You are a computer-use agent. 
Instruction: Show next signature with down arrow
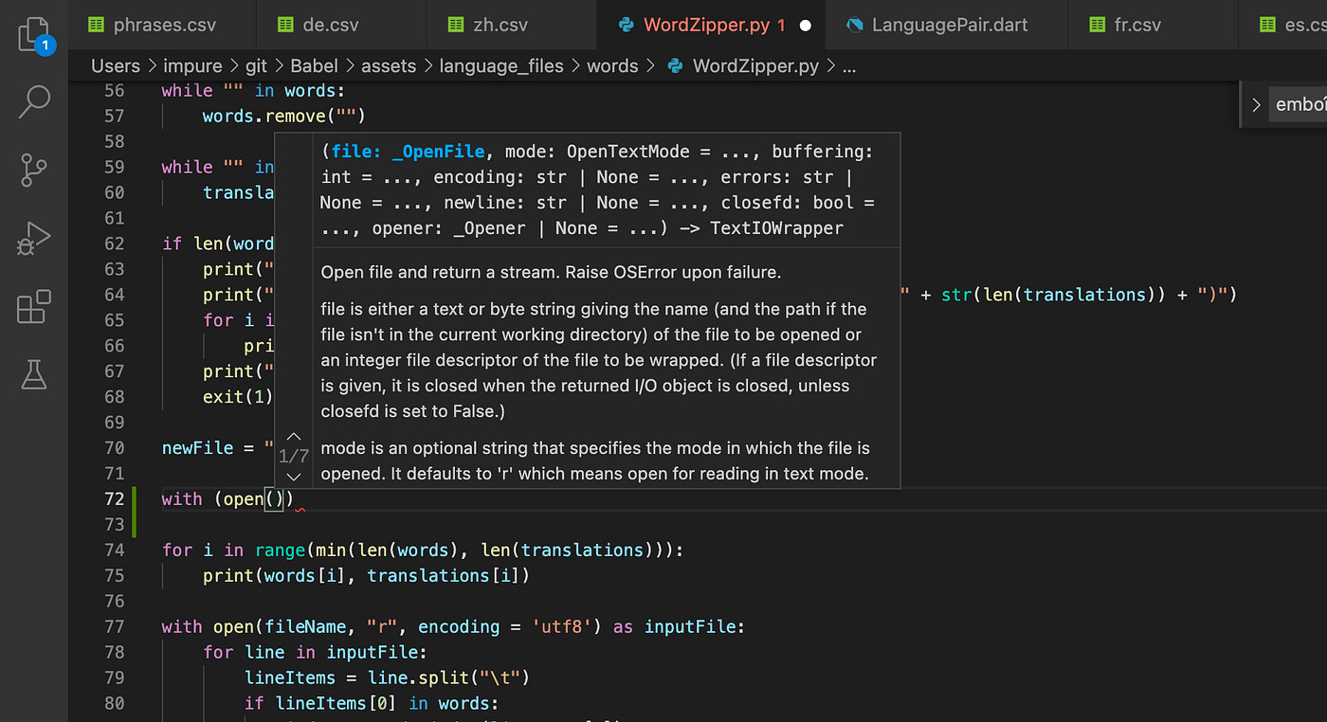tap(293, 477)
